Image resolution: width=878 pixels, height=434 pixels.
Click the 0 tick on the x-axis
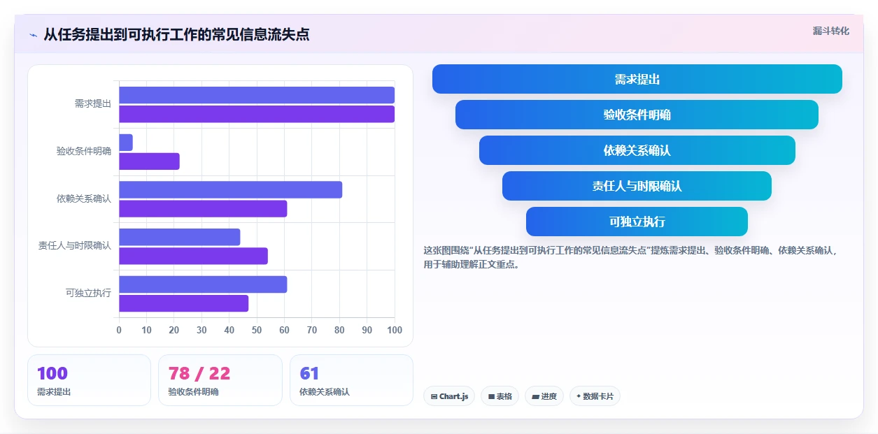tap(119, 330)
